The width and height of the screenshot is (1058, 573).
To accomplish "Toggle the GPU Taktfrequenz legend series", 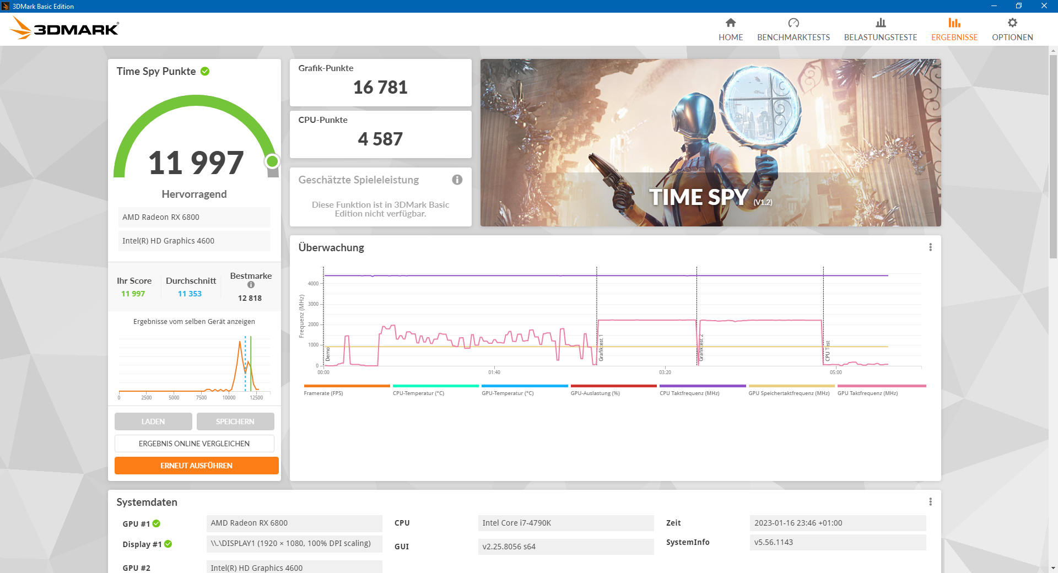I will pos(882,390).
